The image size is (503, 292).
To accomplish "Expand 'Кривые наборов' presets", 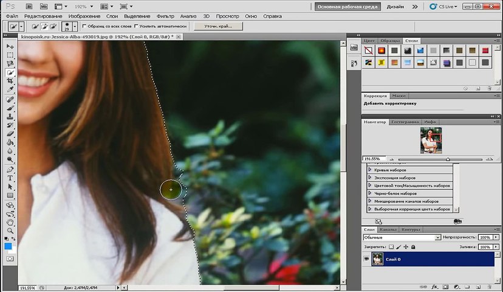I will (x=371, y=170).
